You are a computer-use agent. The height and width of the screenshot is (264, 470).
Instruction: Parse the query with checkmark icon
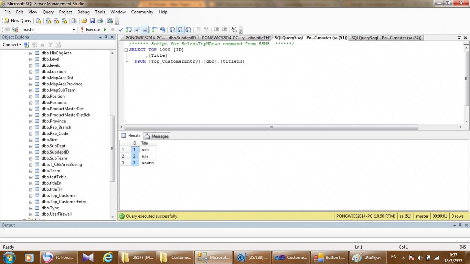(121, 30)
